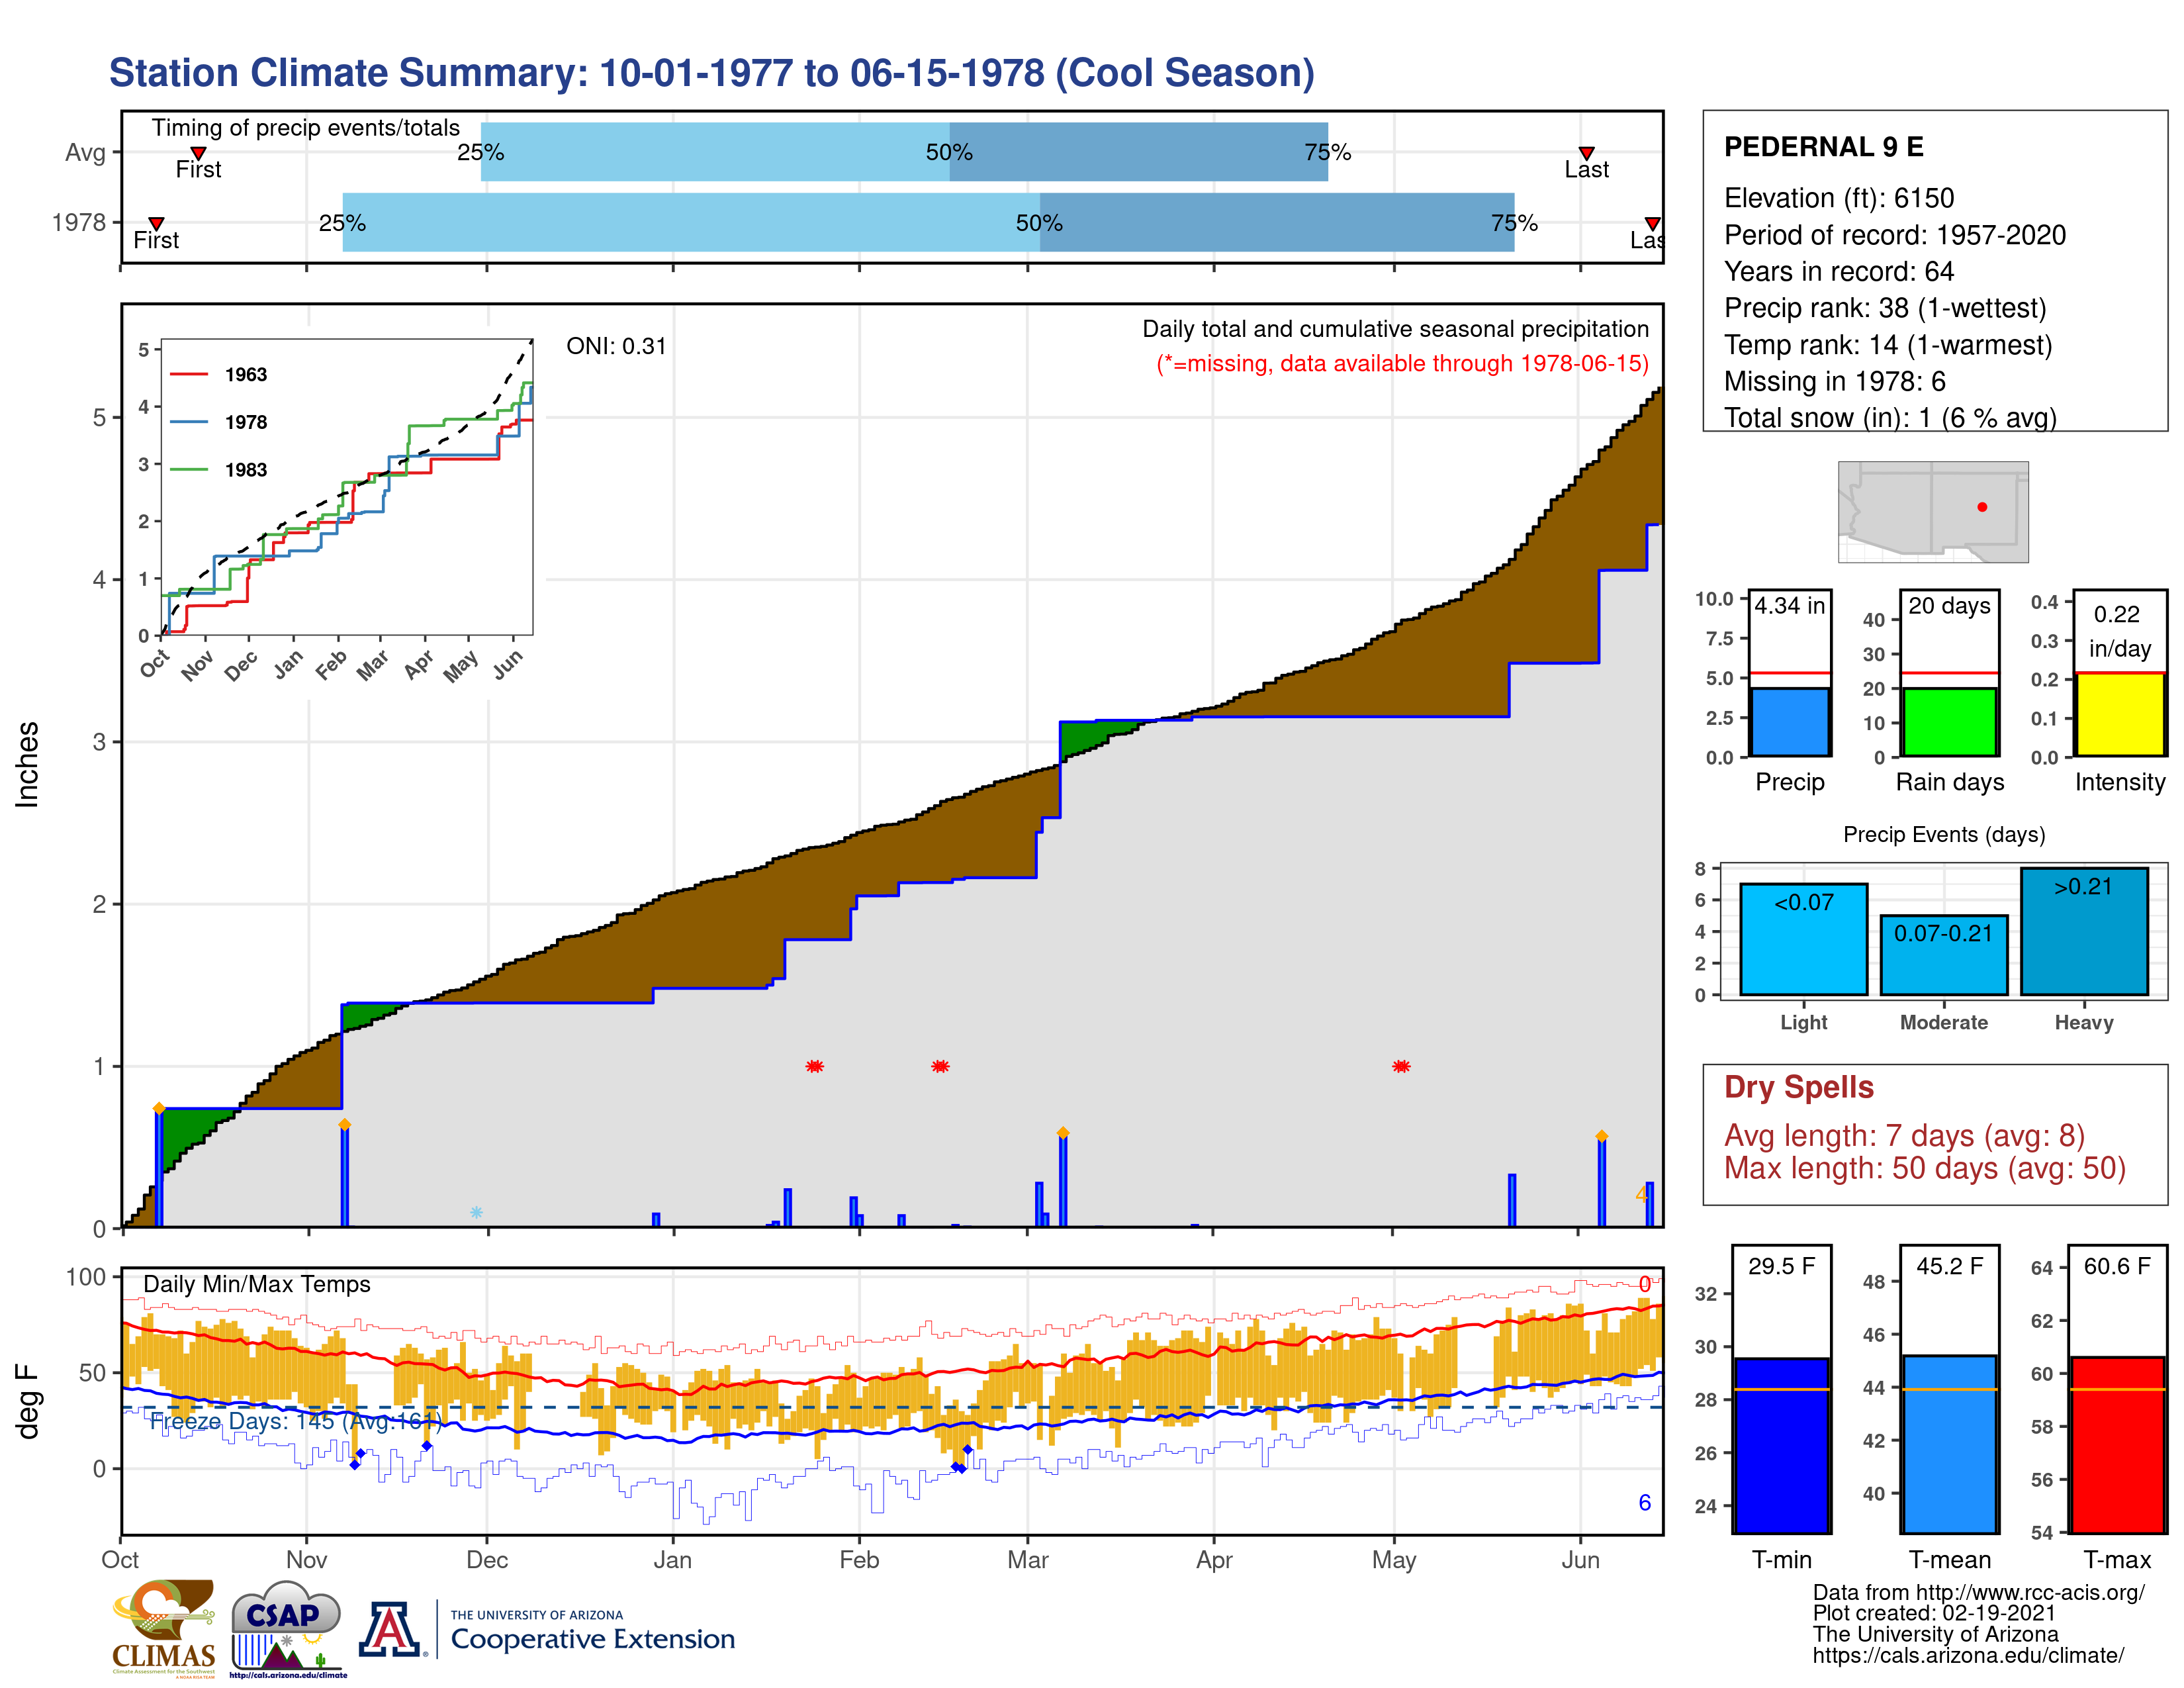Viewport: 2184px width, 1688px height.
Task: Click the Avg row 'Last' red triangle marker
Action: pyautogui.click(x=1586, y=153)
